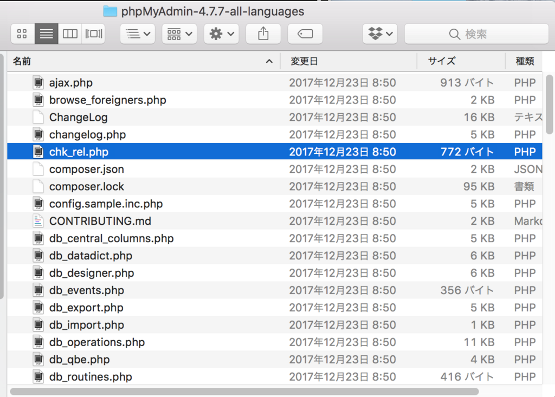Viewport: 555px width, 397px height.
Task: Click the ajax.php file icon
Action: coord(38,83)
